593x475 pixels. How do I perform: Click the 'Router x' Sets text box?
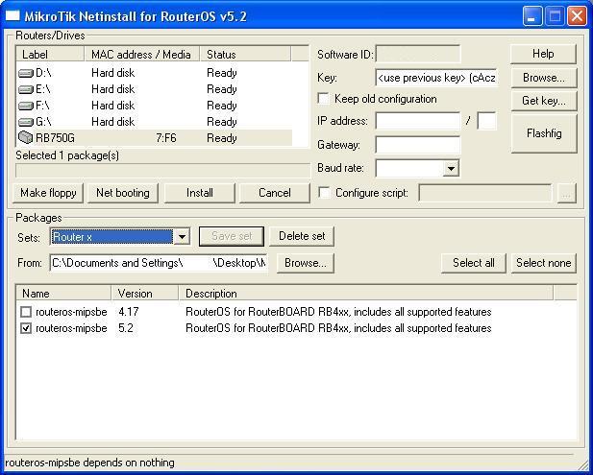point(112,237)
